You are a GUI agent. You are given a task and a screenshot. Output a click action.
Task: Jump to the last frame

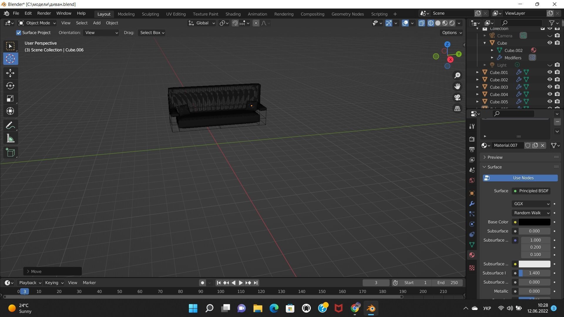point(256,283)
